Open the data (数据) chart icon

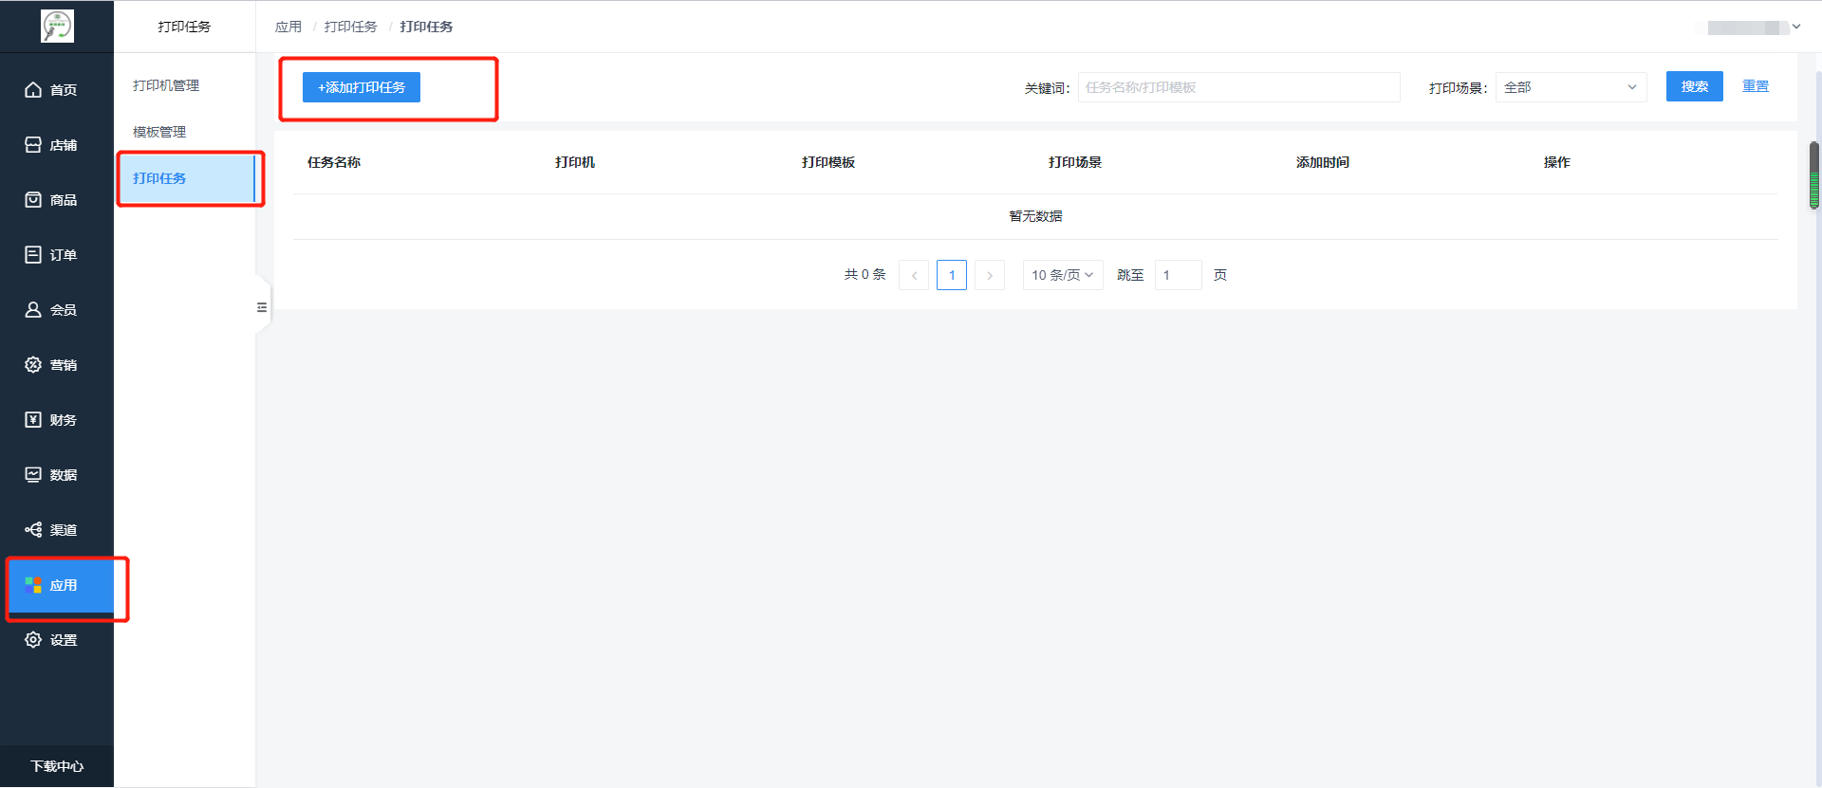pos(33,475)
